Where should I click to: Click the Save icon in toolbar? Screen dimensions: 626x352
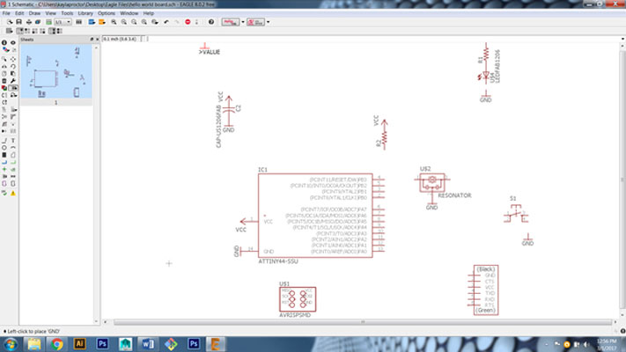click(18, 22)
